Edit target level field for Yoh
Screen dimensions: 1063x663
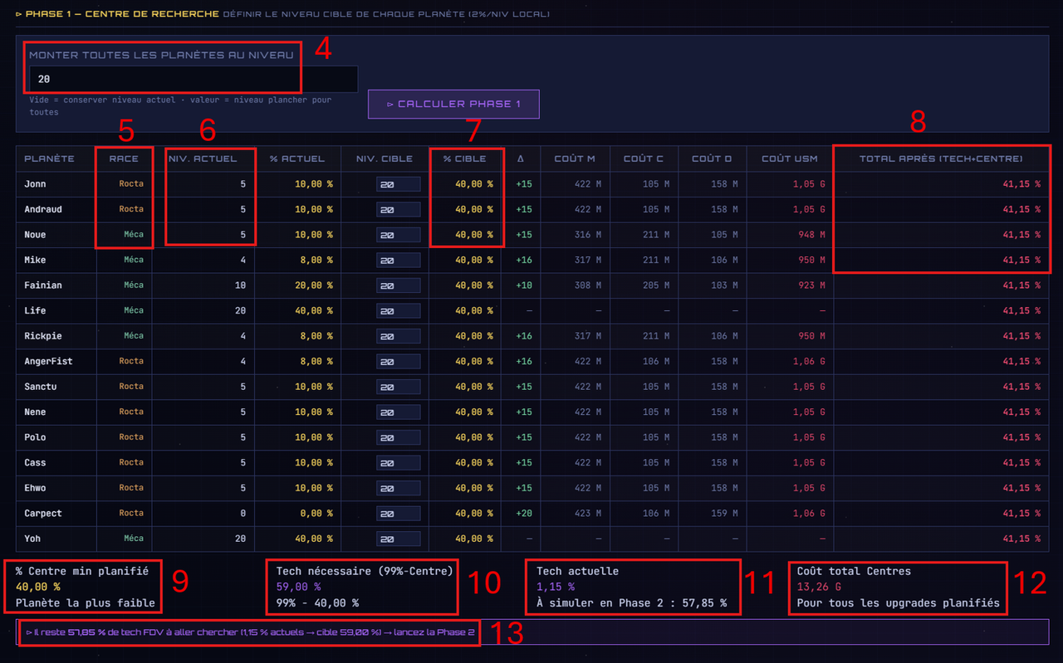(x=399, y=539)
